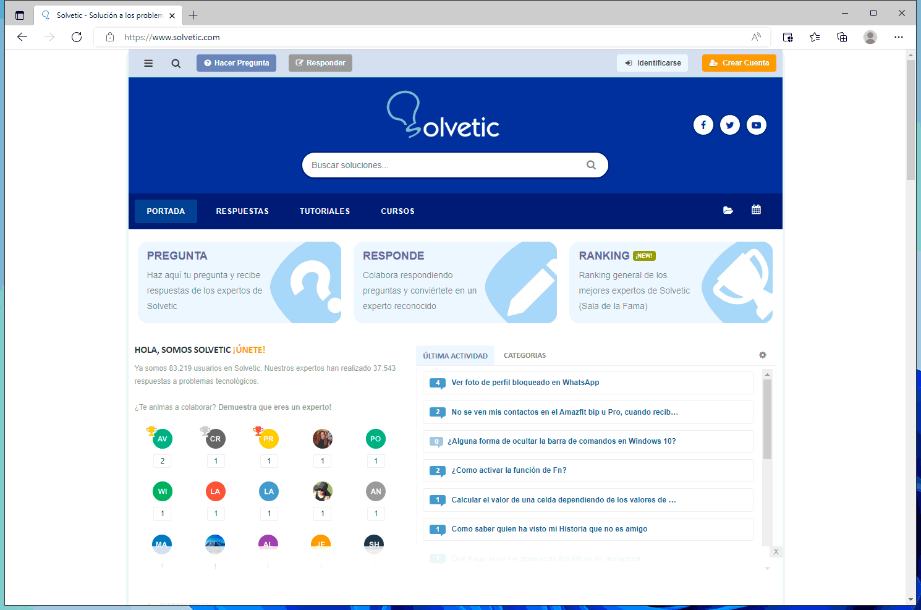Dismiss the overlay with X button
921x610 pixels.
tap(776, 552)
